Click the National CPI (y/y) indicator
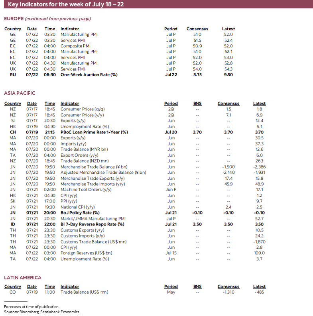This screenshot has width=313, height=316. pyautogui.click(x=78, y=207)
